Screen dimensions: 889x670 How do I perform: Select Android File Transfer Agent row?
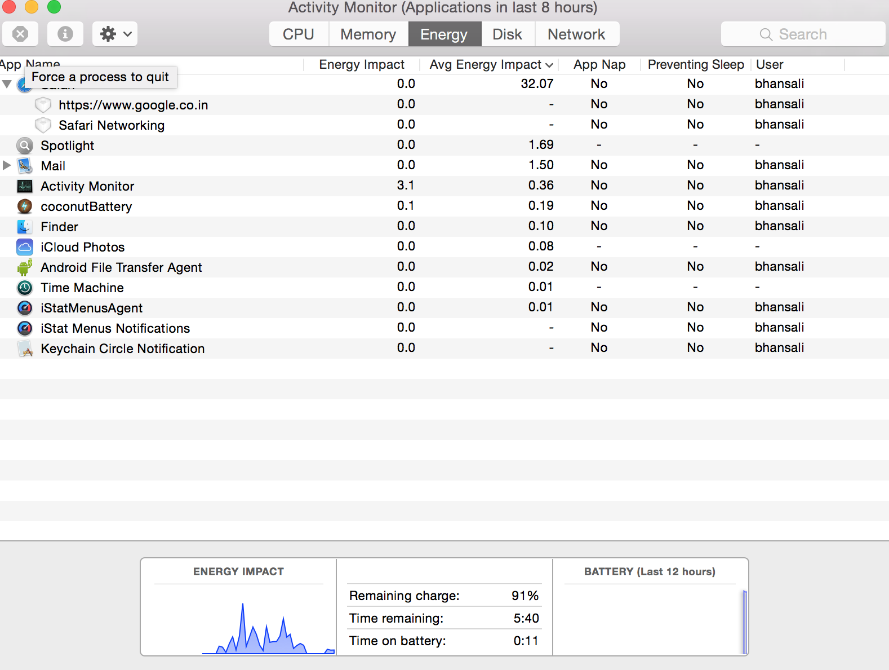[444, 267]
